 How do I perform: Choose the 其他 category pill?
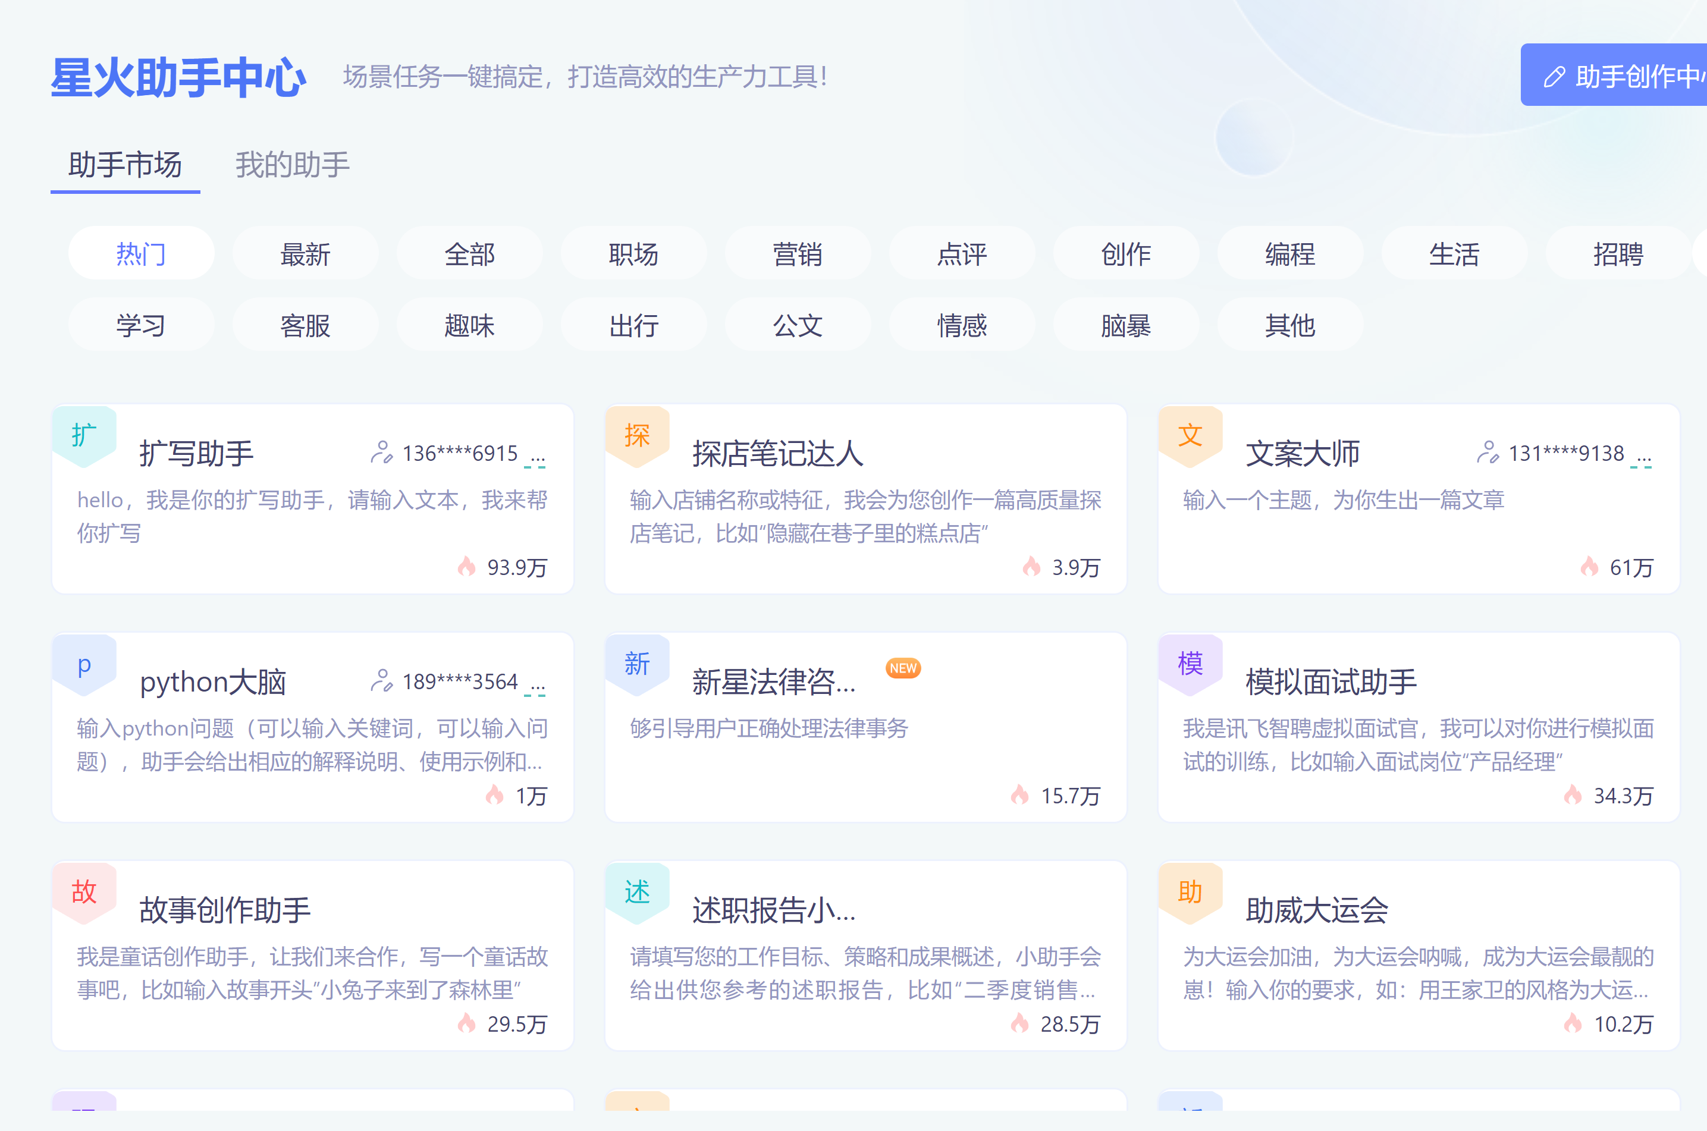coord(1290,325)
